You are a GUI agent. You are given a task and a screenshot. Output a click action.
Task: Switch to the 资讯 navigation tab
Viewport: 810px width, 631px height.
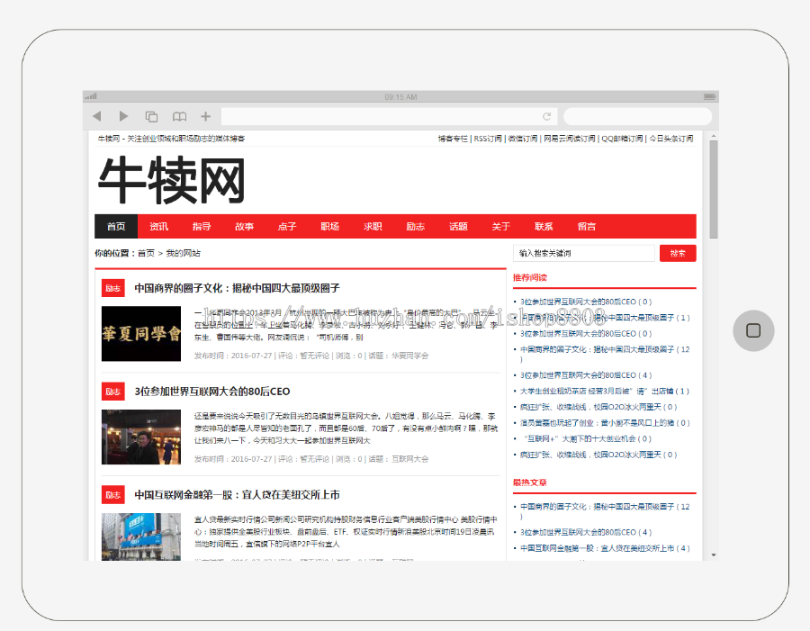tap(158, 226)
